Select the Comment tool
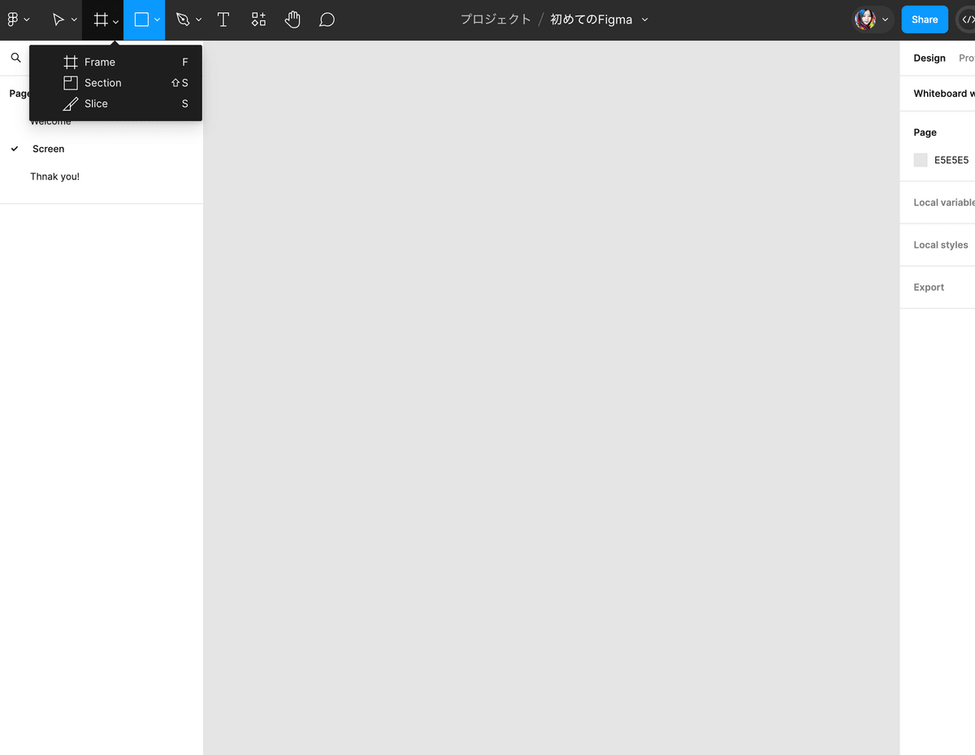Viewport: 975px width, 755px height. 327,20
